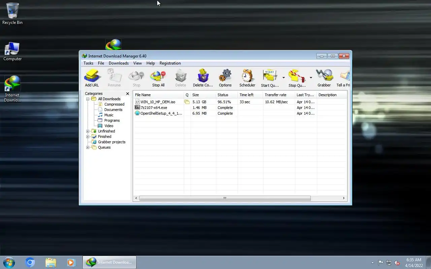This screenshot has height=269, width=431.
Task: Select Internet Download Manager desktop shortcut
Action: [12, 89]
